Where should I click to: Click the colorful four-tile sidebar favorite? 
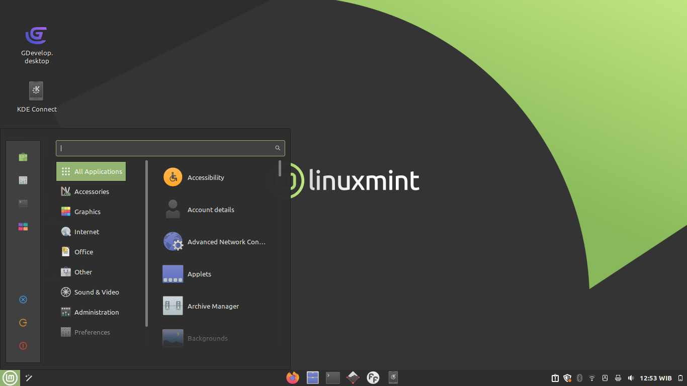23,227
